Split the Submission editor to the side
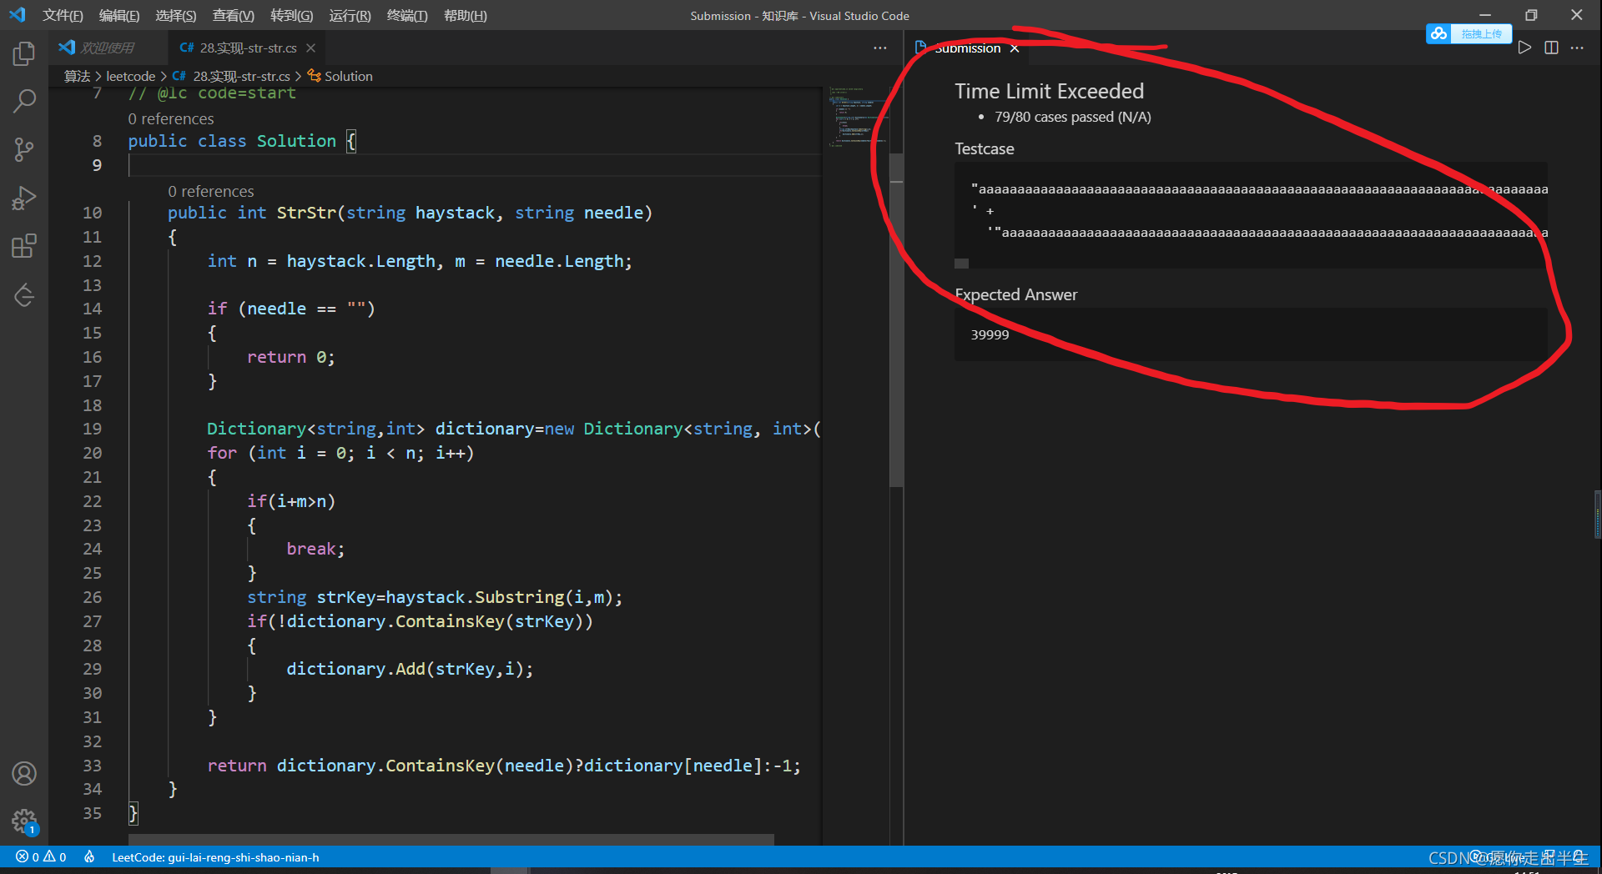Image resolution: width=1602 pixels, height=874 pixels. coord(1551,48)
